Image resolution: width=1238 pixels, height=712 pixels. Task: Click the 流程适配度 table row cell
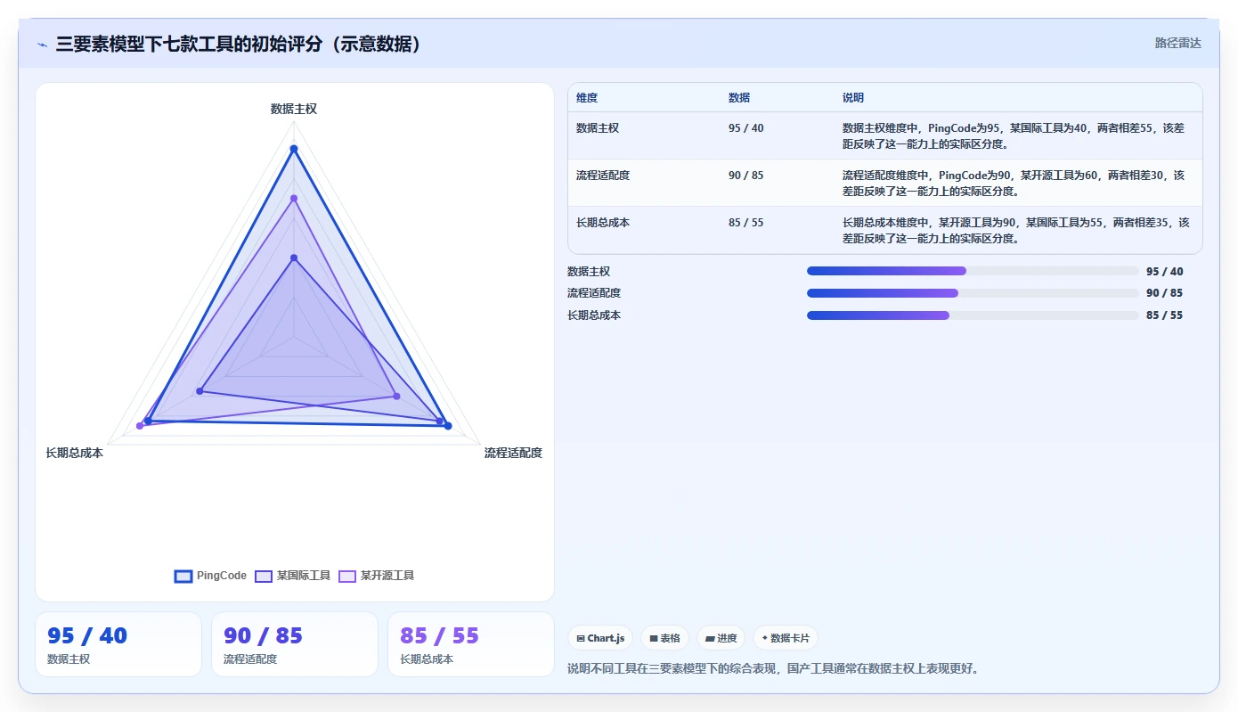click(603, 176)
